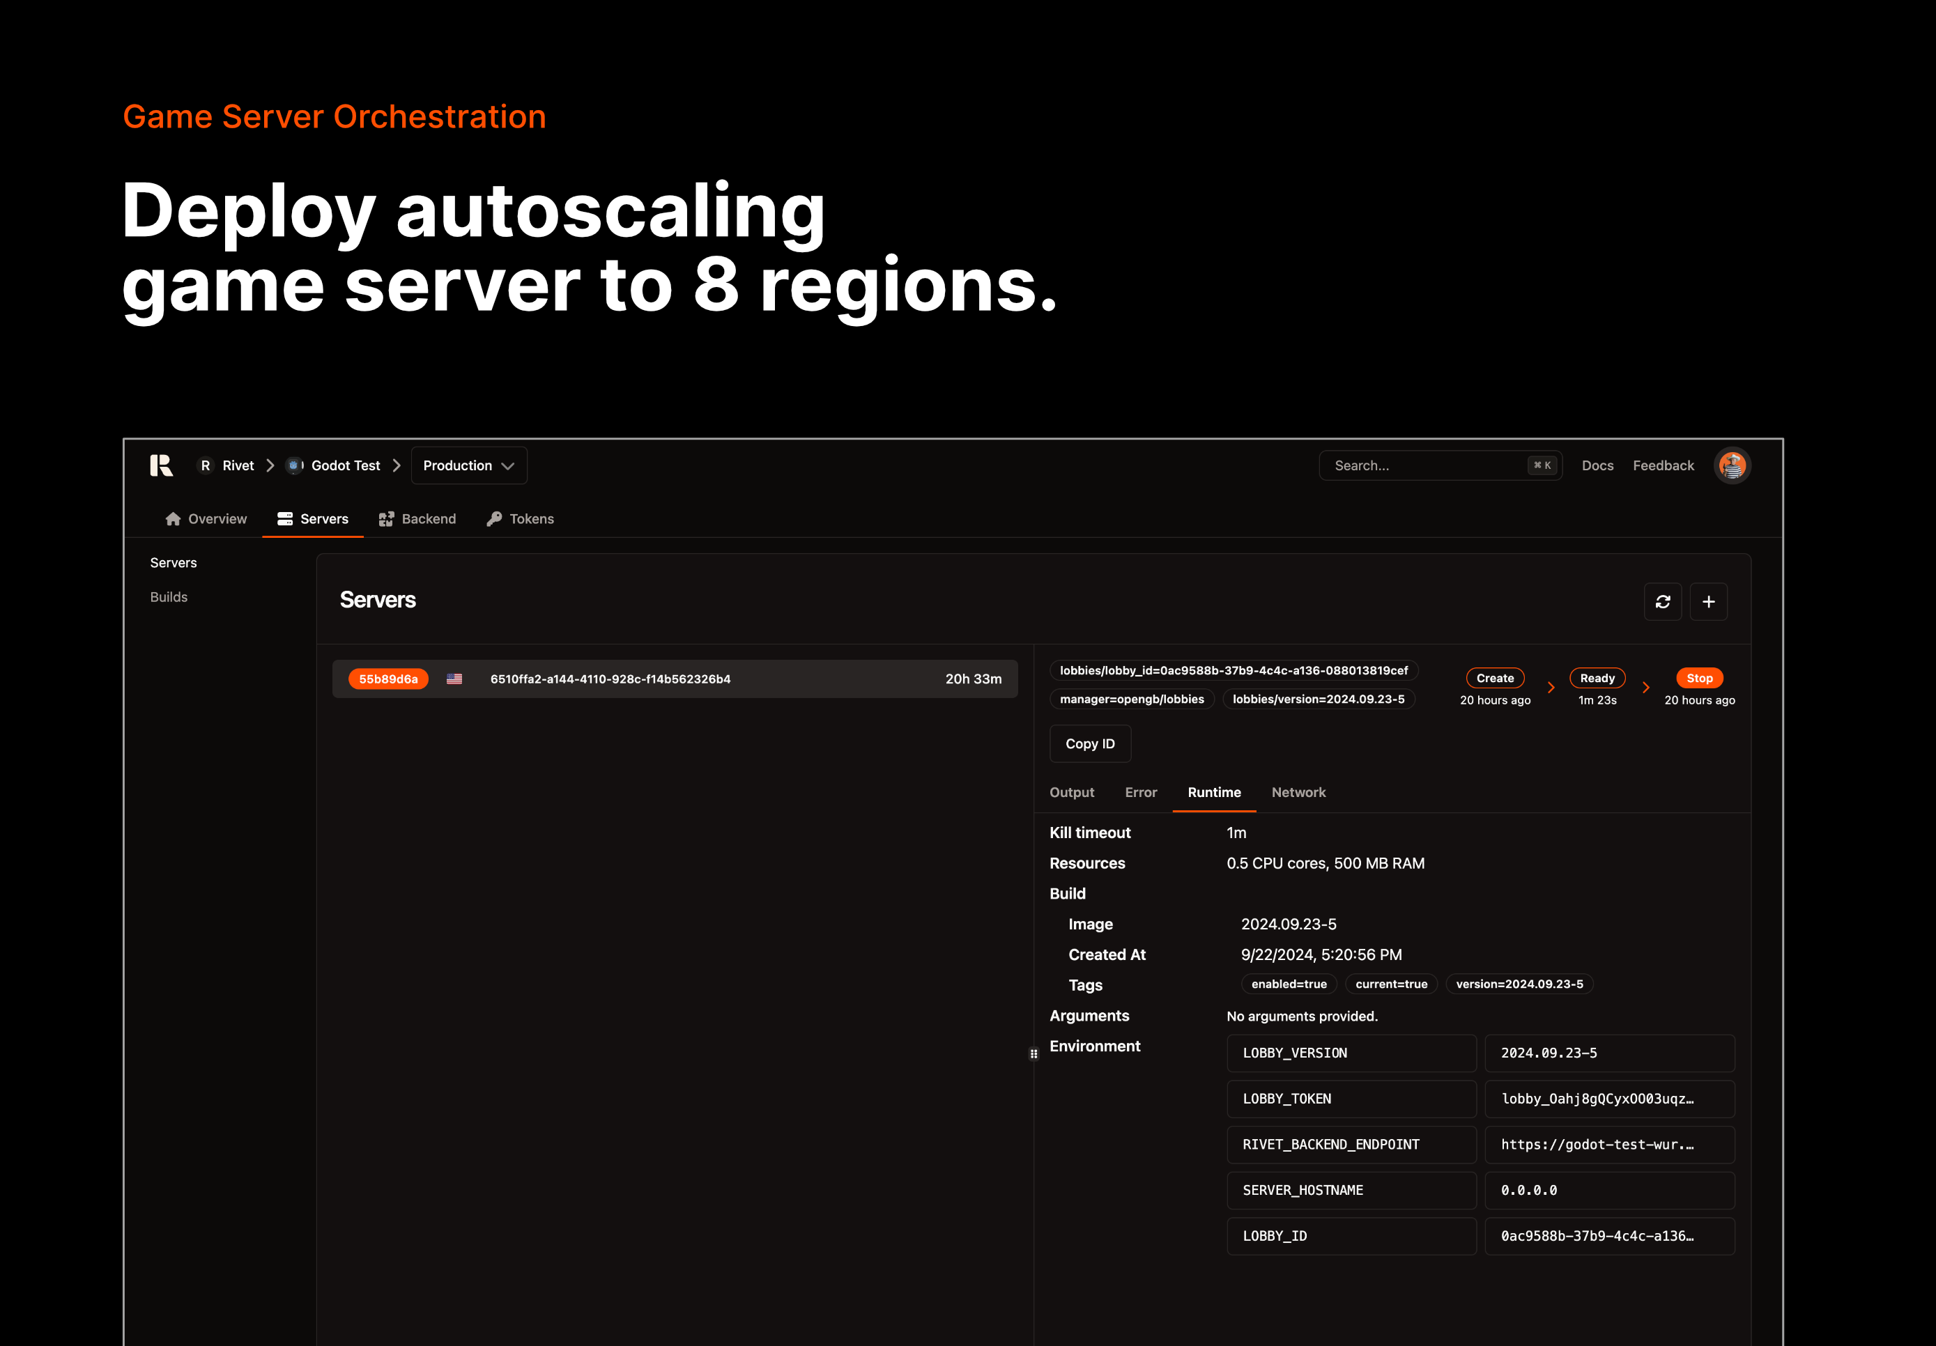Open the user avatar menu

click(1732, 465)
